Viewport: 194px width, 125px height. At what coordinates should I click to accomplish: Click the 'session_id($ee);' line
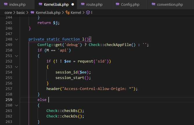click(x=73, y=72)
